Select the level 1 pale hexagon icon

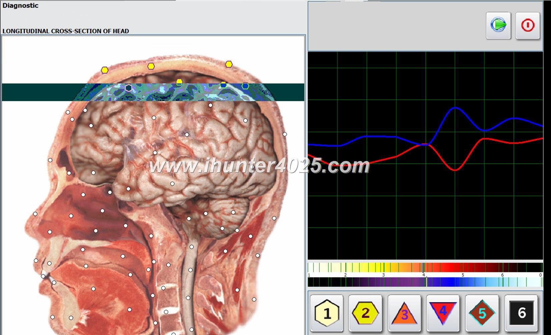(327, 313)
